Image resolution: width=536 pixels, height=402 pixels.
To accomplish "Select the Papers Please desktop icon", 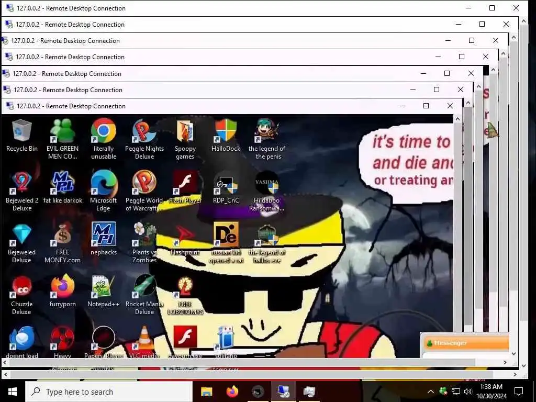I will (x=104, y=342).
